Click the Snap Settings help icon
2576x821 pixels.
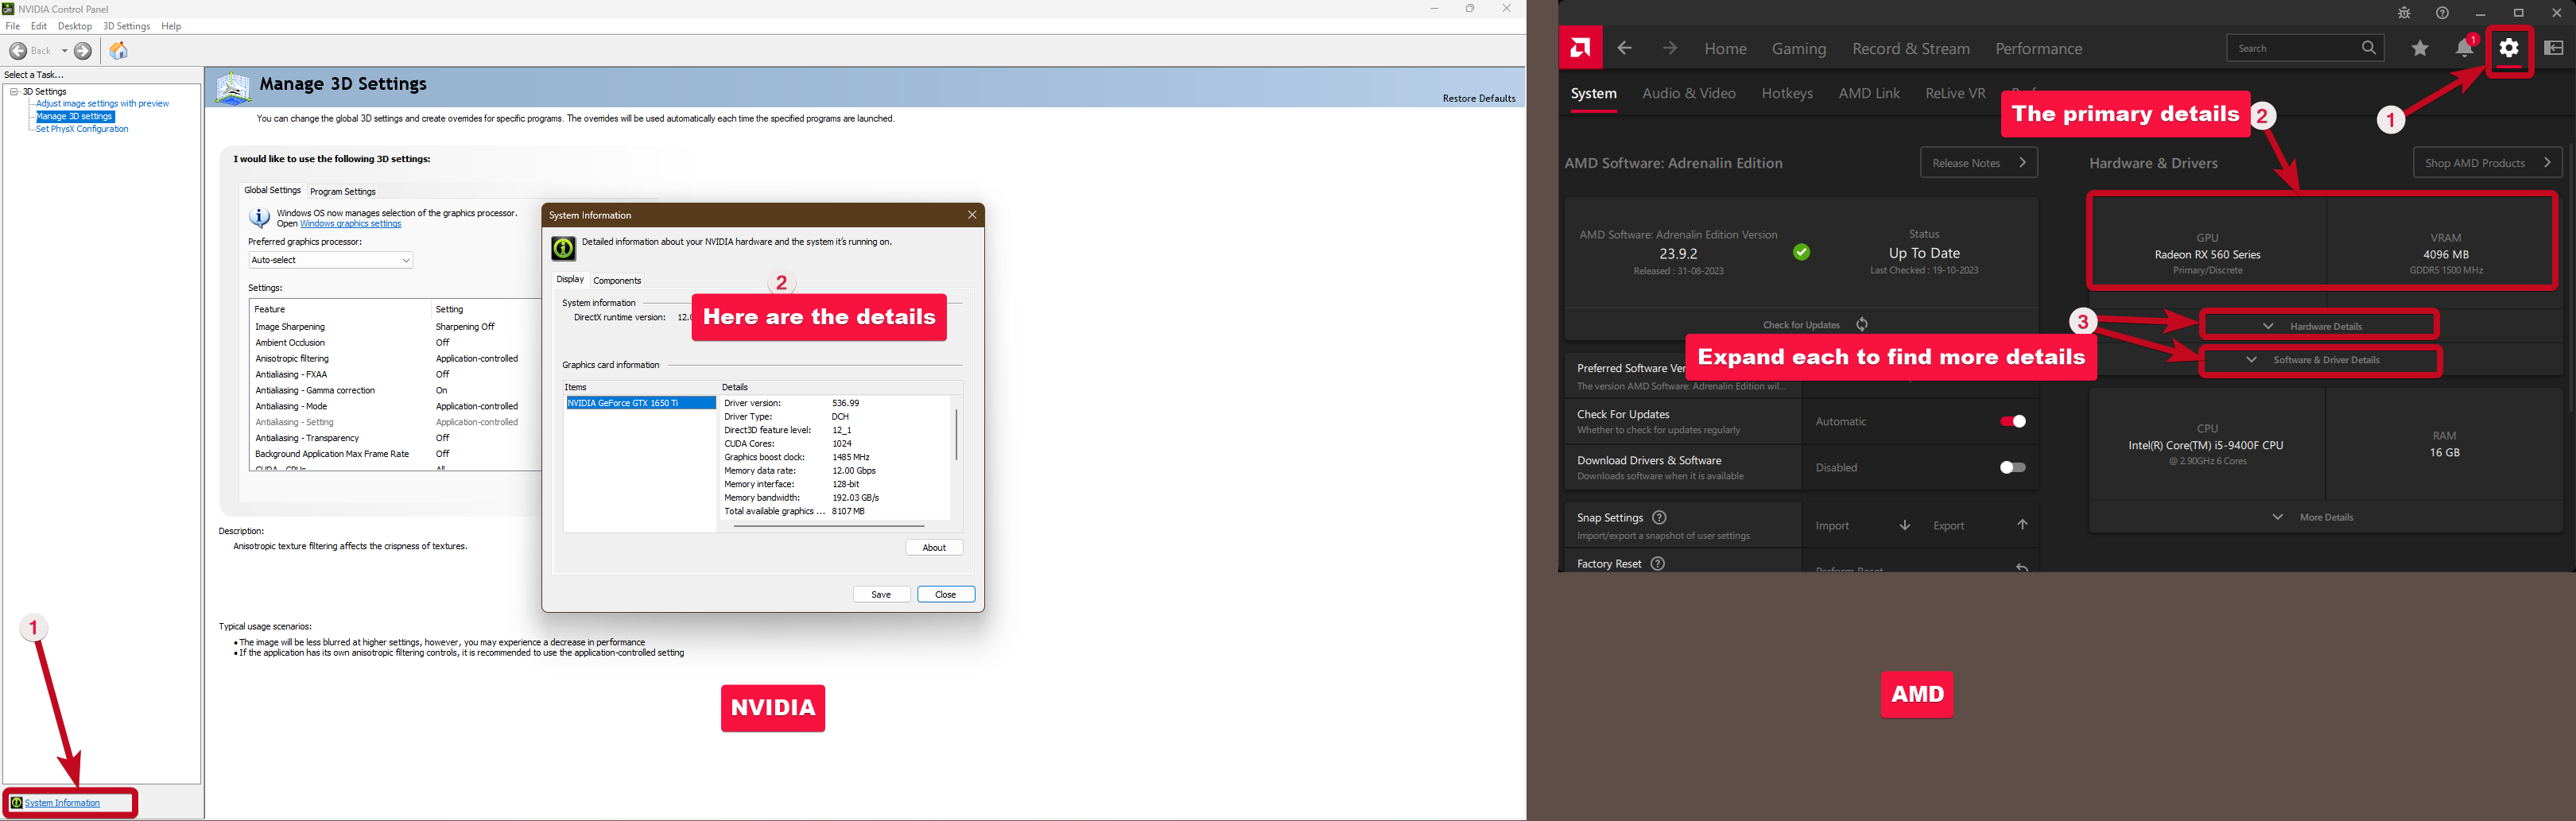[1659, 517]
